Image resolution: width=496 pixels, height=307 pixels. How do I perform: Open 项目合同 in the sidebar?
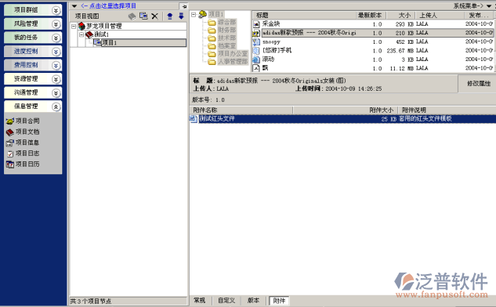23,121
